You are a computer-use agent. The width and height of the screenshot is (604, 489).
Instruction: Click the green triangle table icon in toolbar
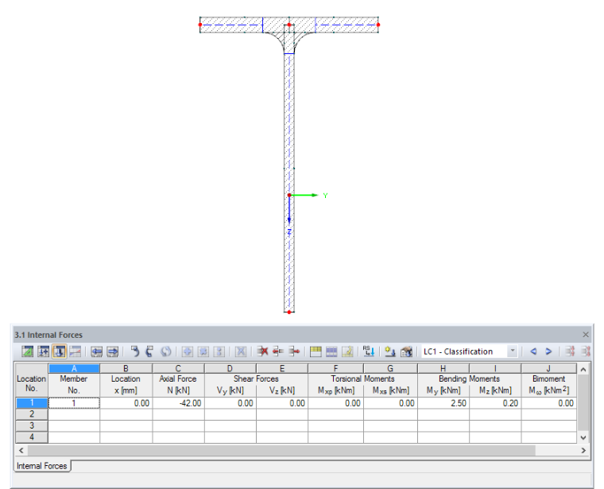pyautogui.click(x=27, y=351)
